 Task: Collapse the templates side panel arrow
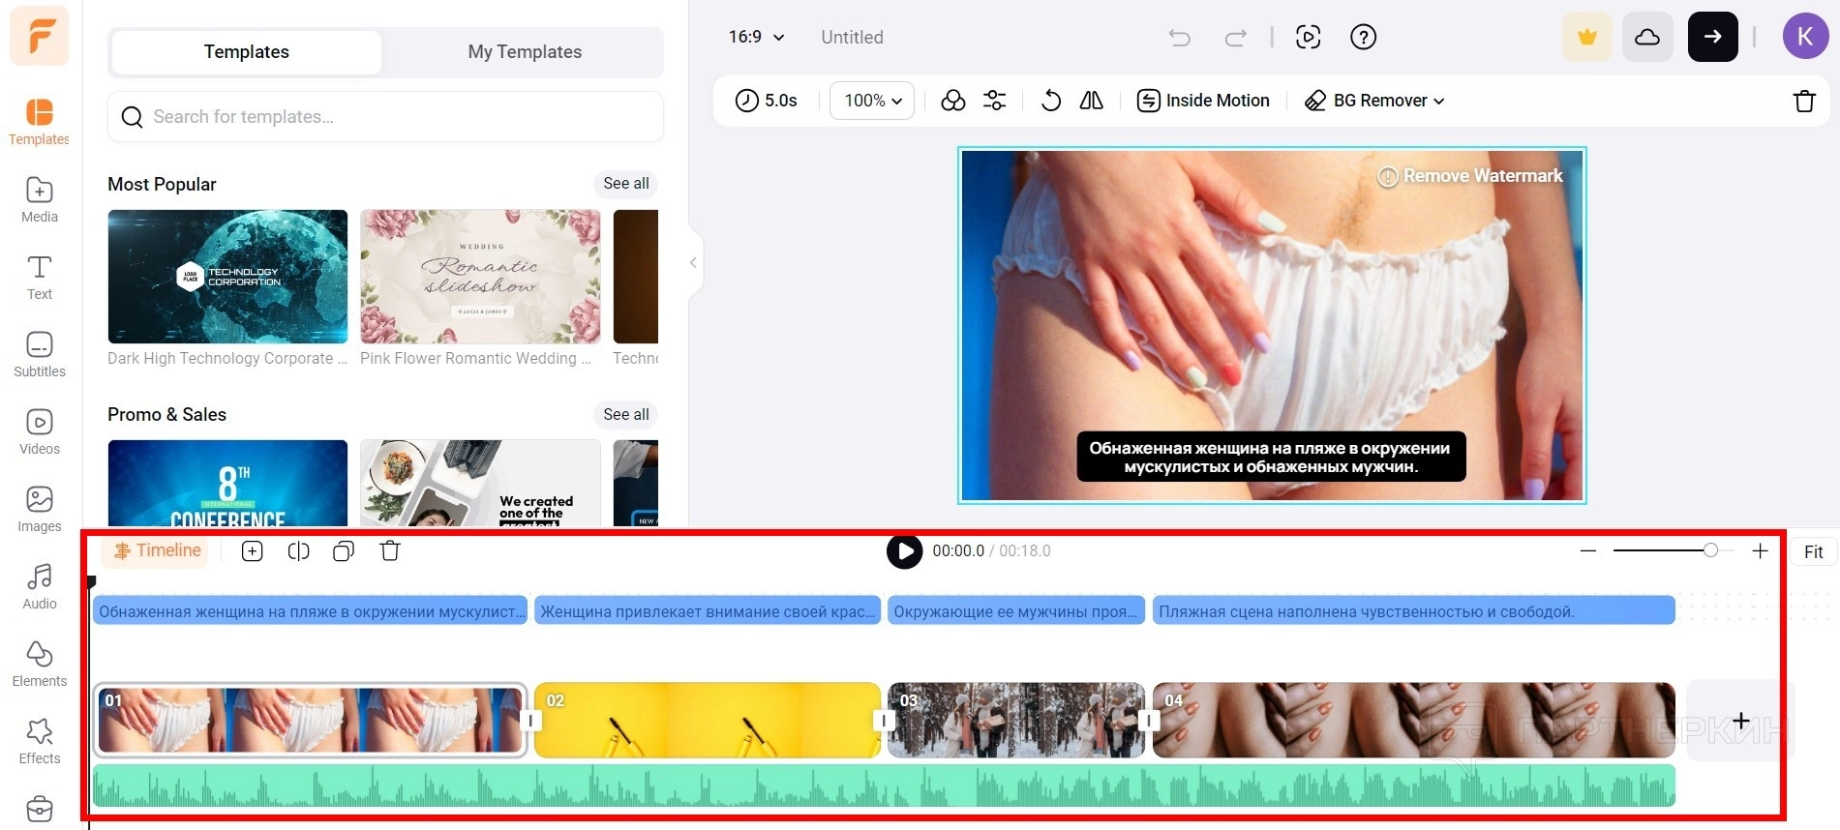(693, 263)
